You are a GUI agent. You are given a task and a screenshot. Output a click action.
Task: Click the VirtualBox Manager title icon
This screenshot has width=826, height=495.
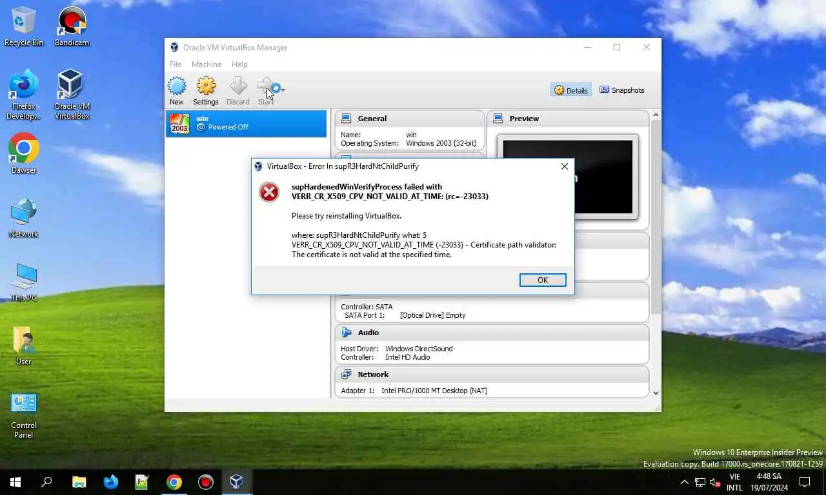174,48
